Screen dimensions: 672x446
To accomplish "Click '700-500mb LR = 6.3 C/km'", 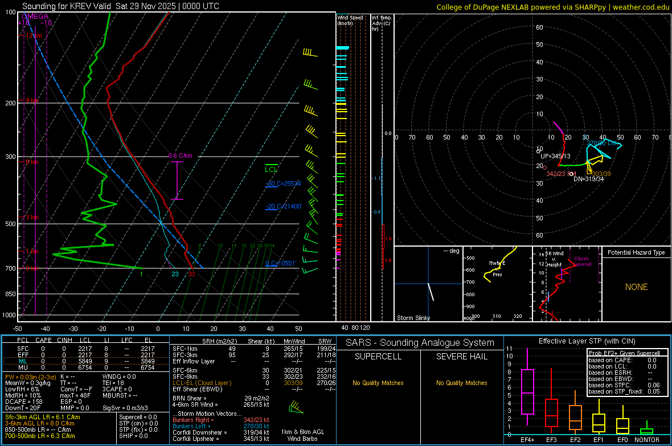I will click(40, 436).
